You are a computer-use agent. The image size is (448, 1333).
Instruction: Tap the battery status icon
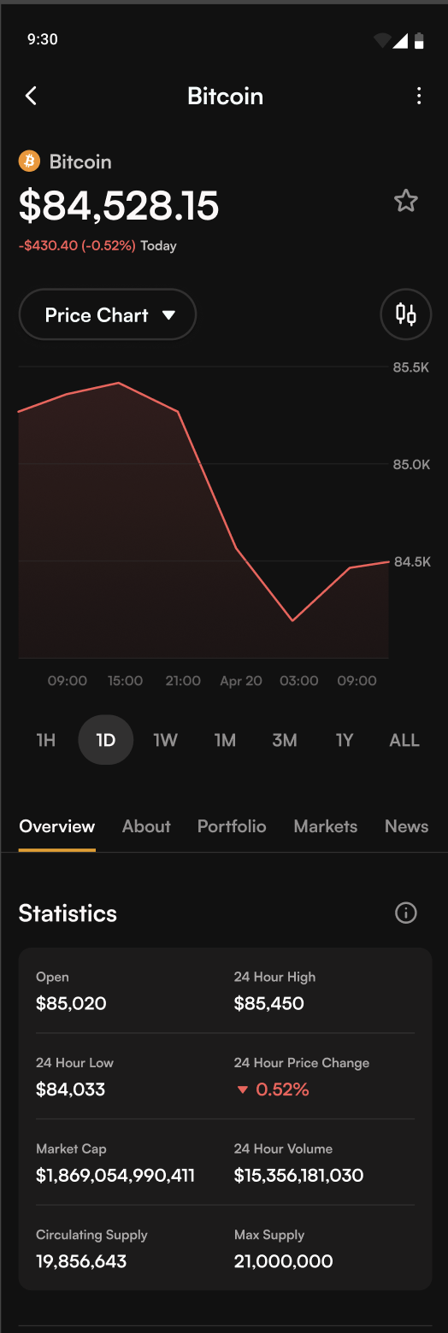(x=419, y=40)
